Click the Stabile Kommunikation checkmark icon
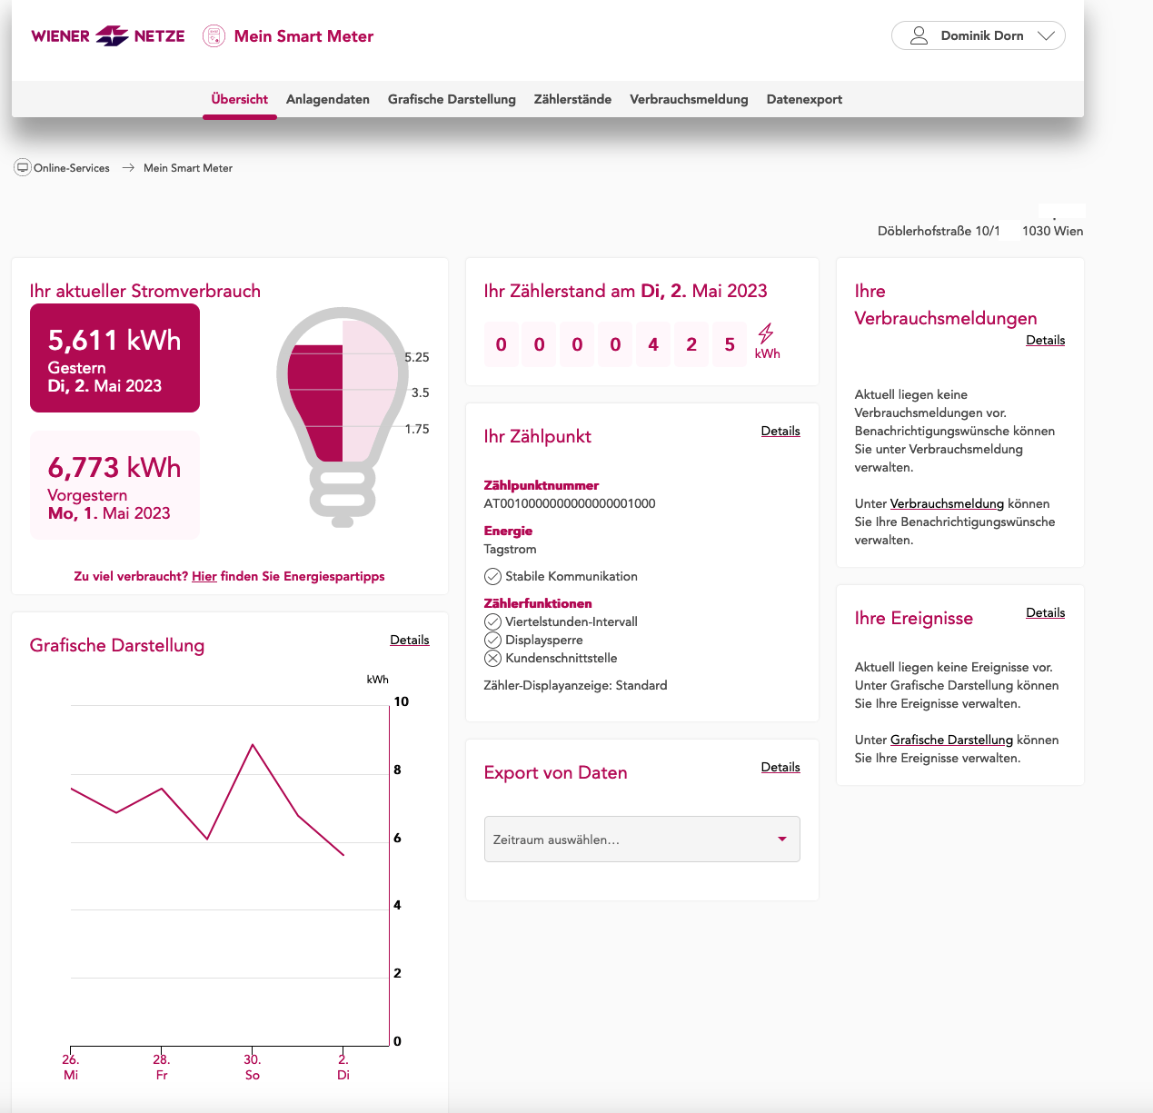Viewport: 1153px width, 1113px height. 492,576
